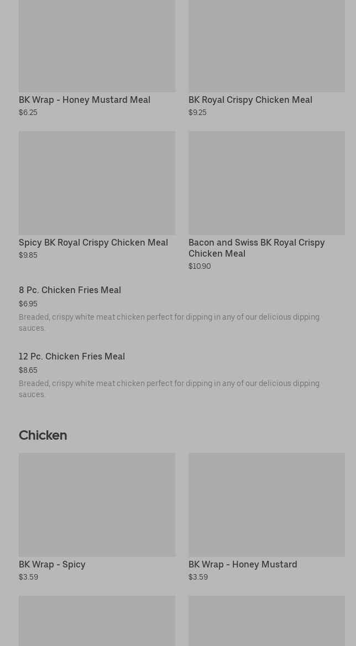Open the BK Wrap - Honey Mustard Meal photo

97,45
